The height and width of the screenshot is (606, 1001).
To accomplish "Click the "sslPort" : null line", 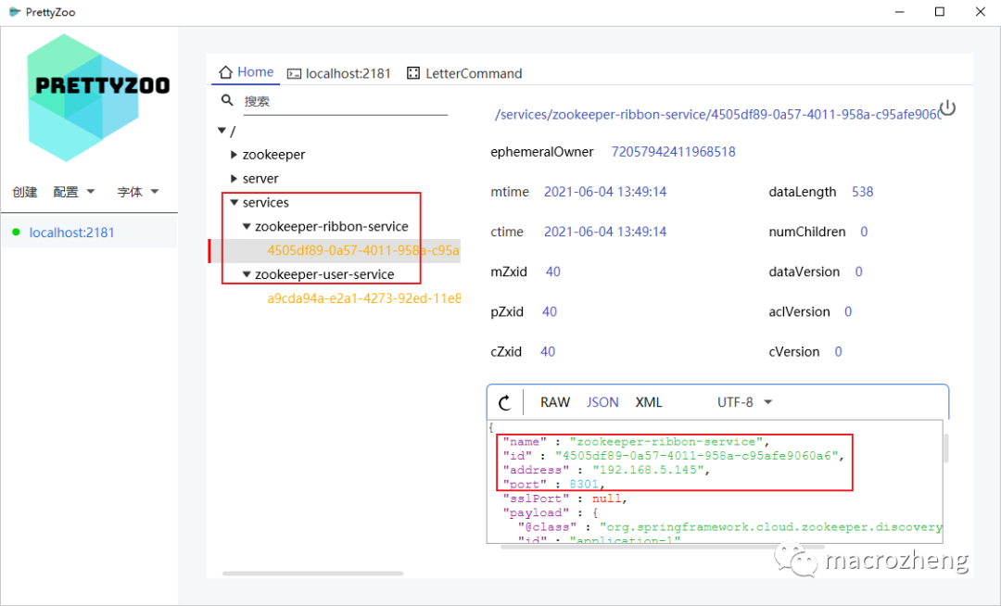I will tap(565, 499).
